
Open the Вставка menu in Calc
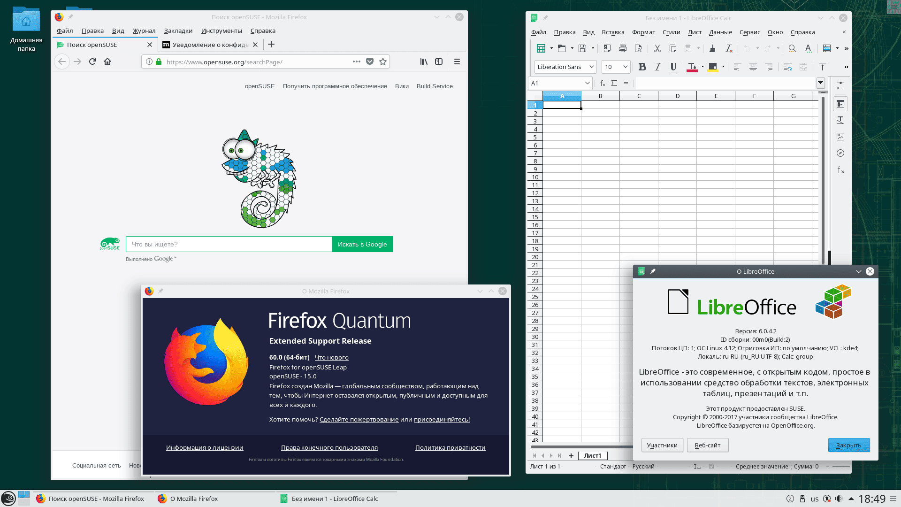613,32
